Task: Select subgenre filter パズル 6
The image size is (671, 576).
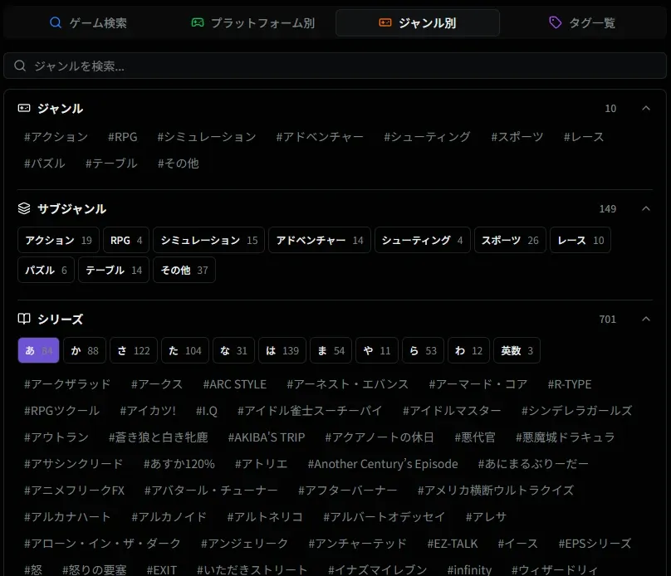Action: [46, 271]
